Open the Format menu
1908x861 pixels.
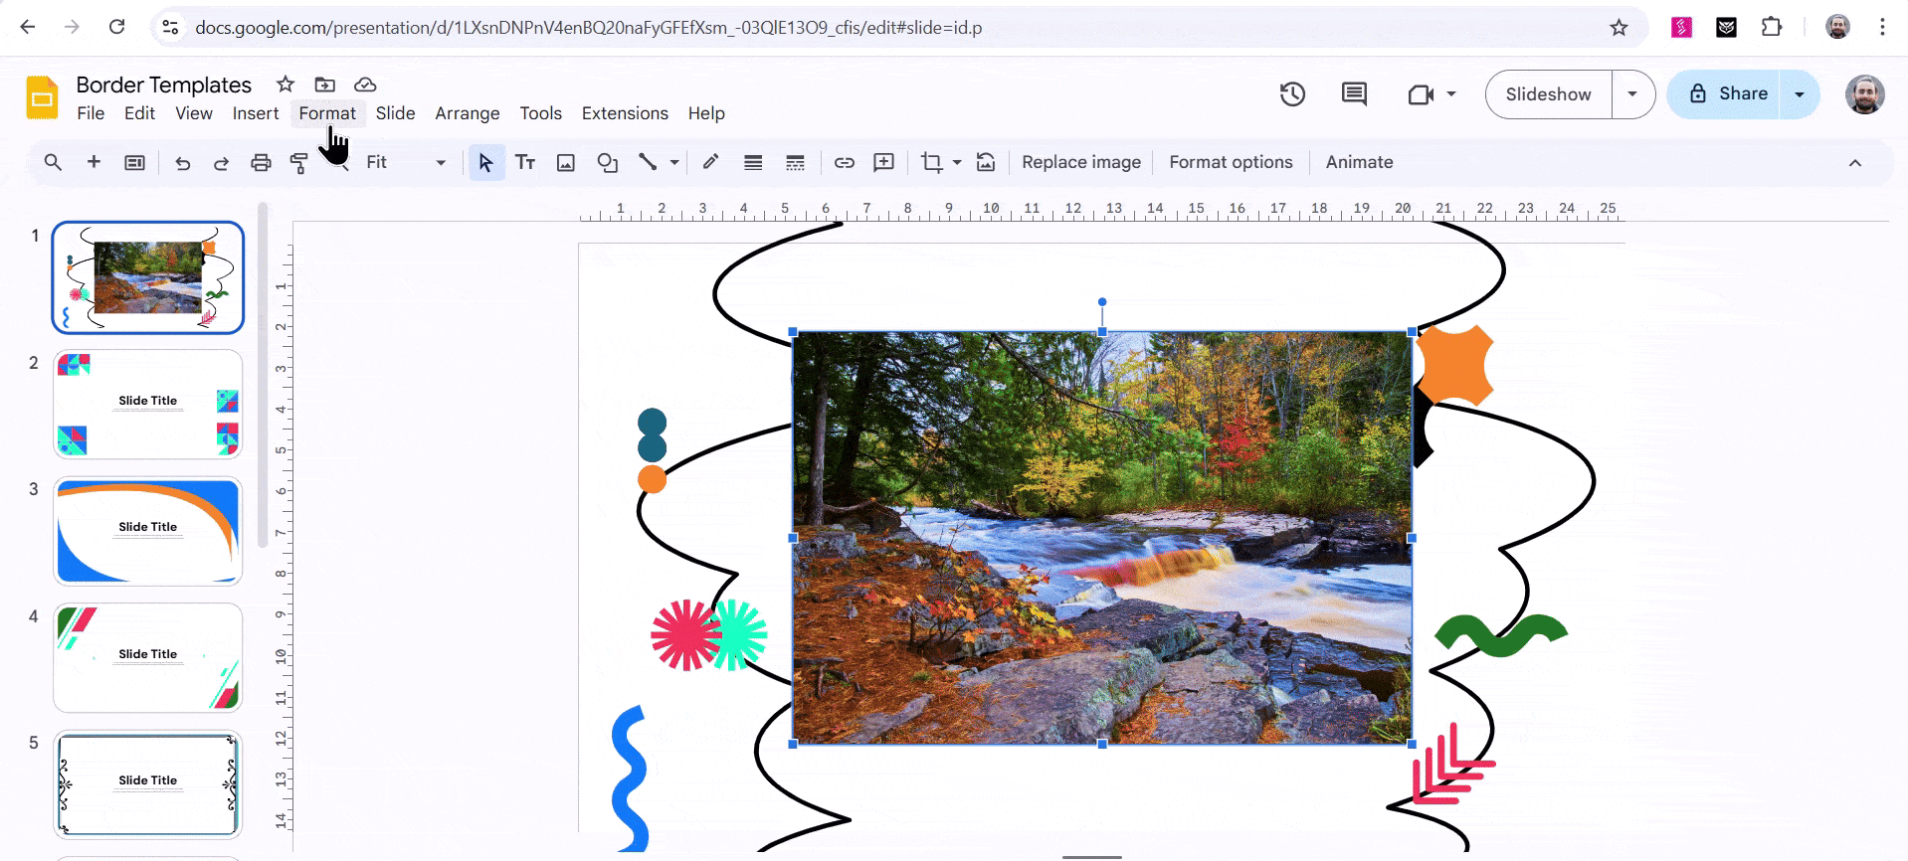(x=327, y=113)
